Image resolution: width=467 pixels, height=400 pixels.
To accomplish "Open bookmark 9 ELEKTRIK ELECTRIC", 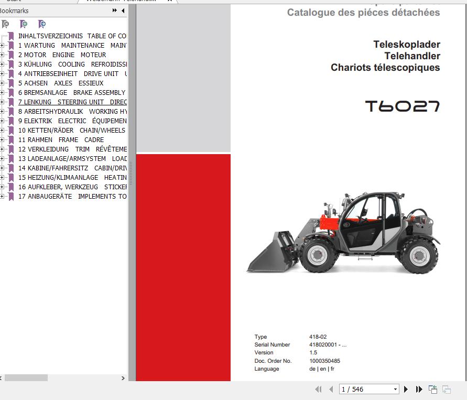I will [72, 121].
